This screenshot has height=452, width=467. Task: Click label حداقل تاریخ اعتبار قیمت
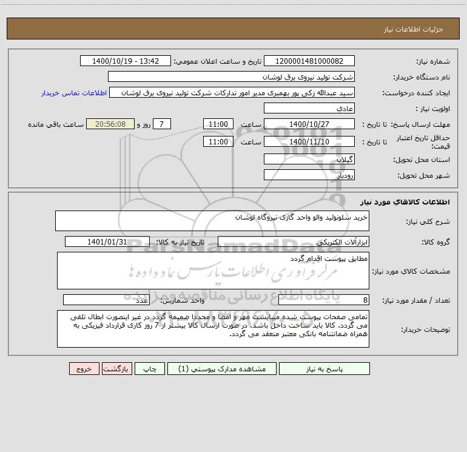pyautogui.click(x=423, y=142)
